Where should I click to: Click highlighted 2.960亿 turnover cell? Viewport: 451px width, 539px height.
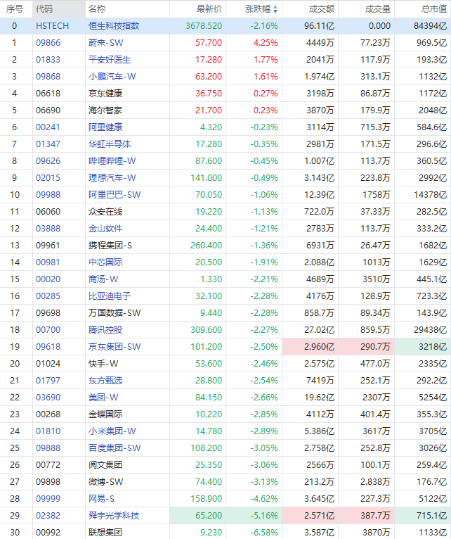click(310, 346)
